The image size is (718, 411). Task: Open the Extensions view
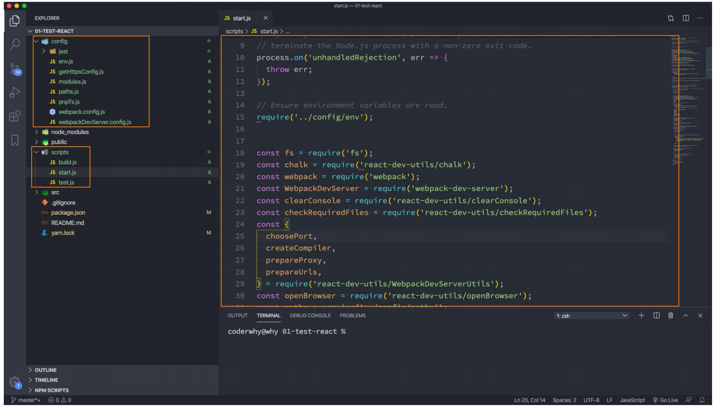(x=15, y=116)
